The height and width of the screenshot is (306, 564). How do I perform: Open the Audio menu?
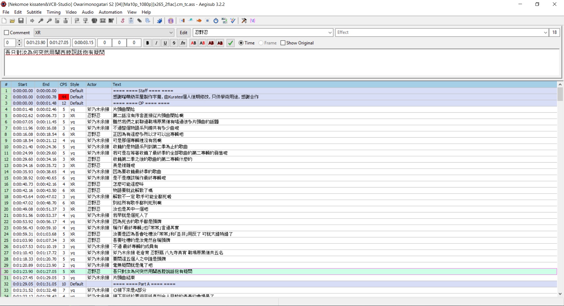(88, 12)
